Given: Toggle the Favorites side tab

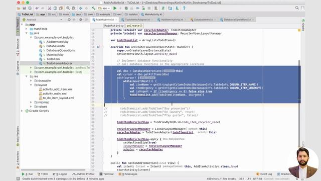Looking at the screenshot, I should click(18, 160).
